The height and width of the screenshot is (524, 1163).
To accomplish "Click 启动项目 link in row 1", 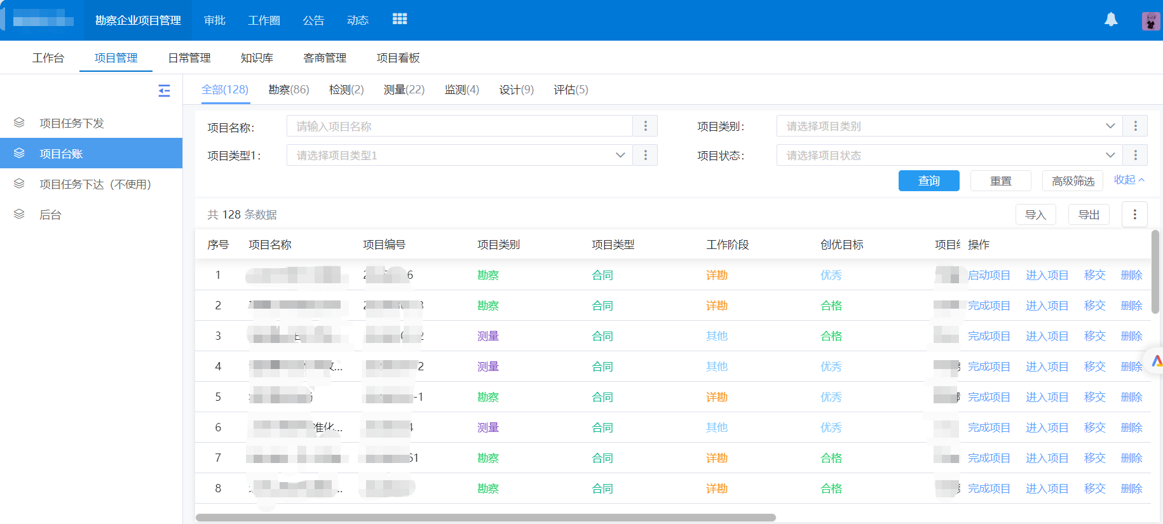I will click(989, 275).
